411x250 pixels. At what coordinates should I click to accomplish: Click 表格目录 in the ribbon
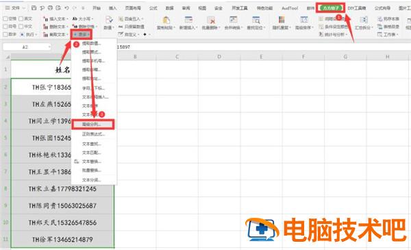[388, 27]
